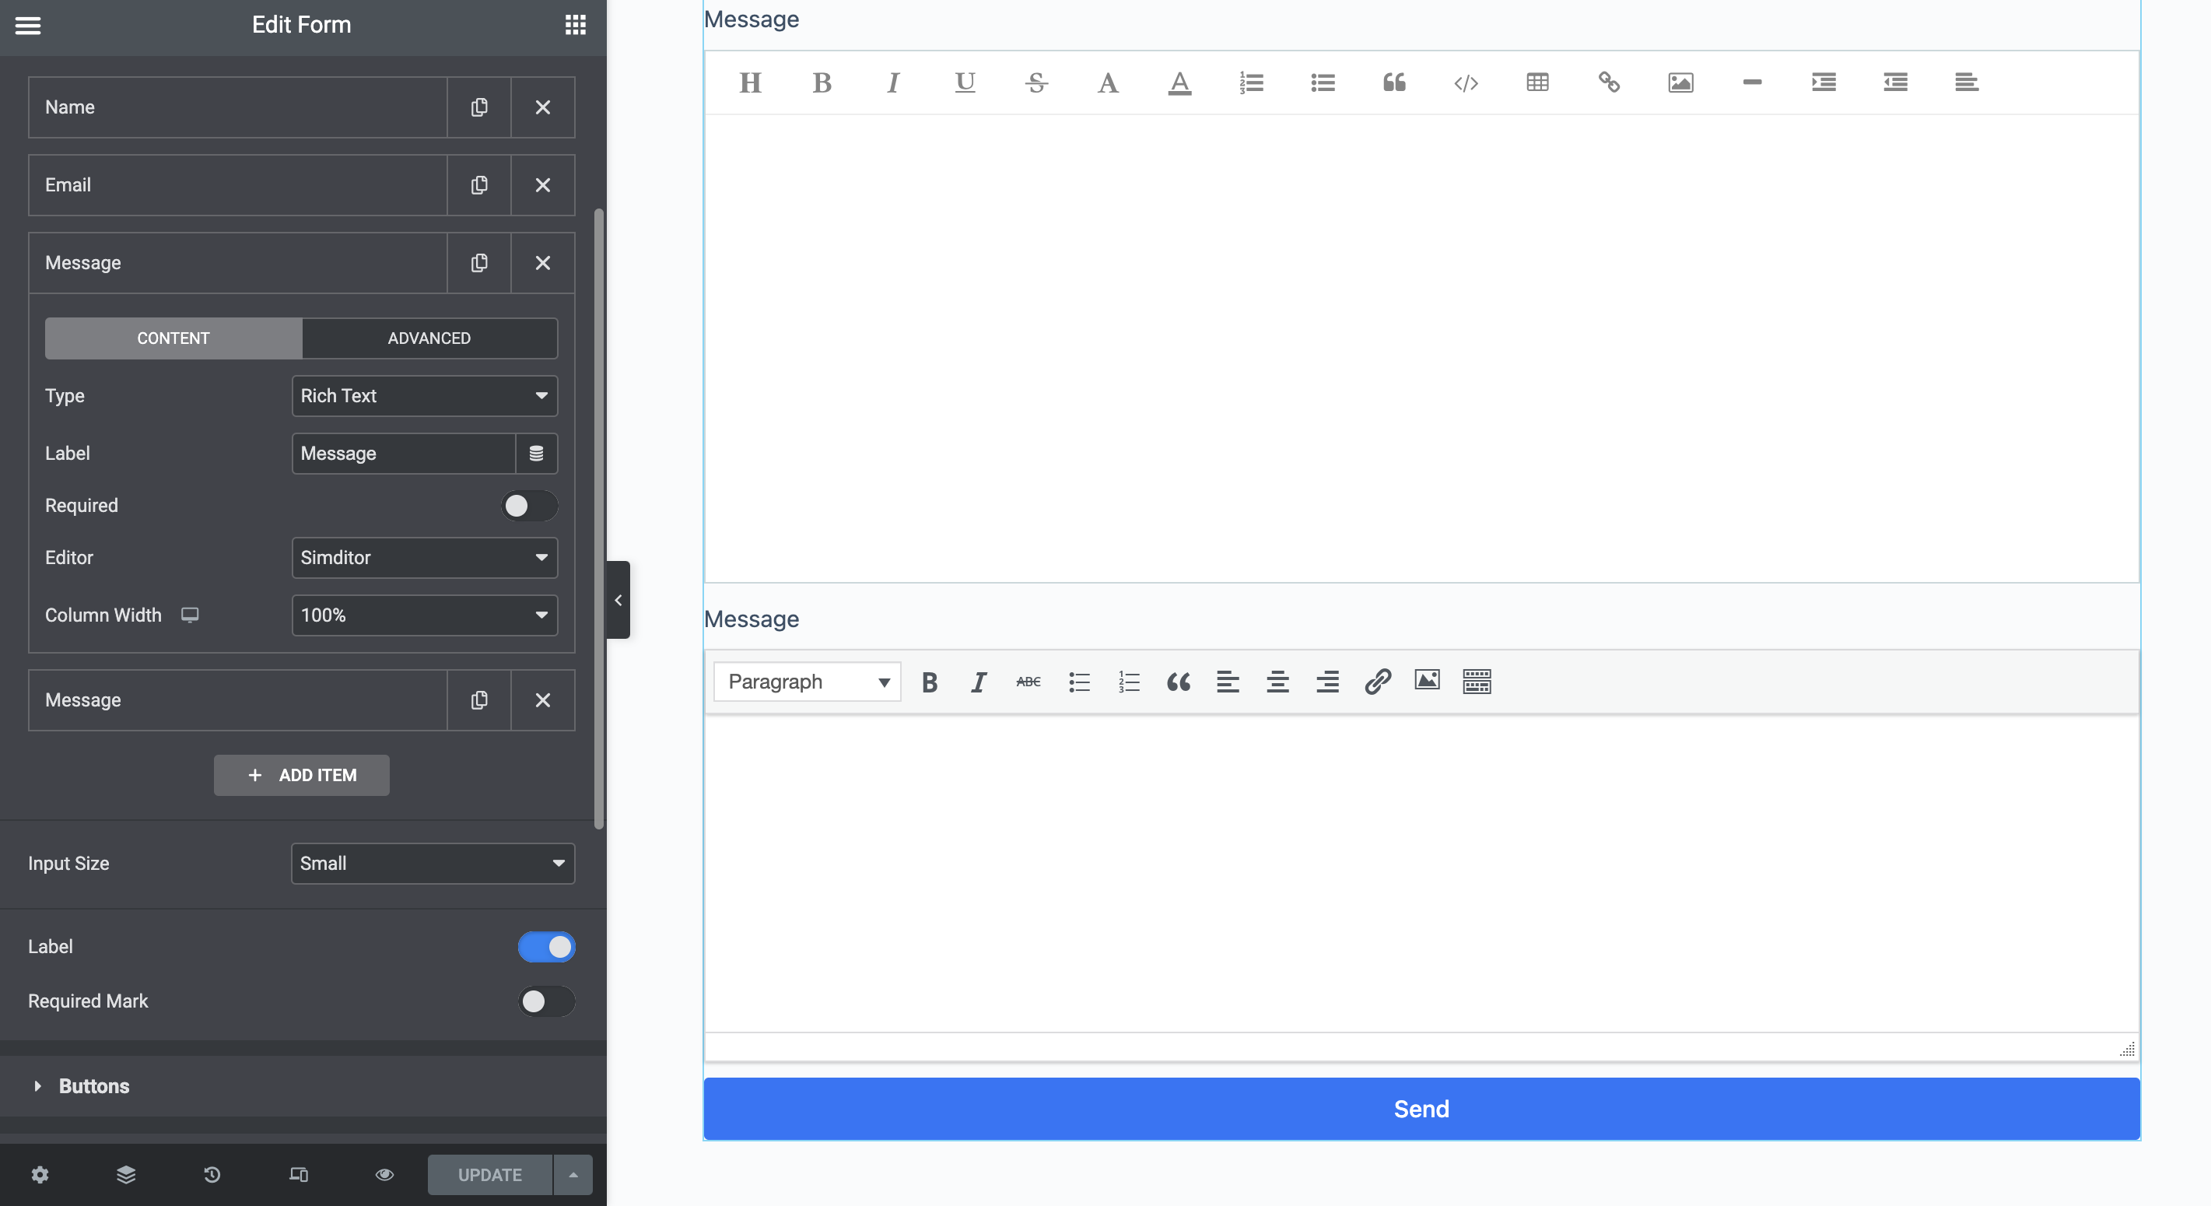2211x1206 pixels.
Task: Open revision history icon in bottom bar
Action: click(212, 1174)
